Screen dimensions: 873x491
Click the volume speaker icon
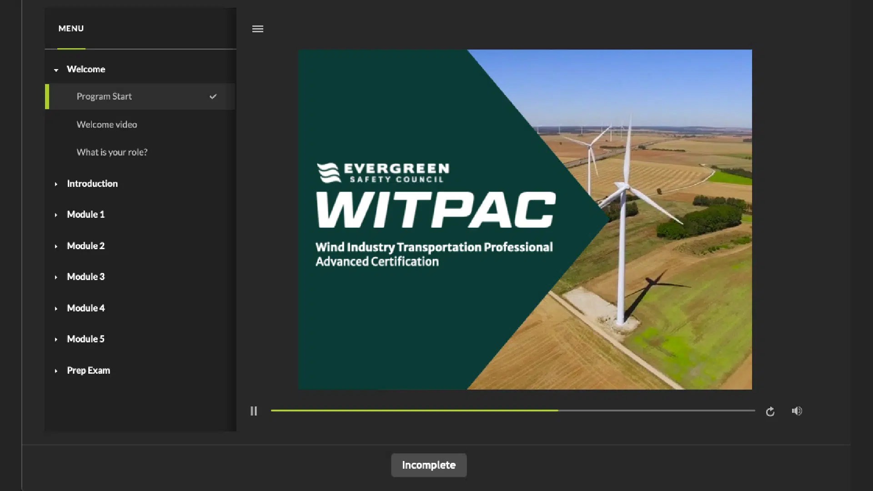pyautogui.click(x=797, y=411)
